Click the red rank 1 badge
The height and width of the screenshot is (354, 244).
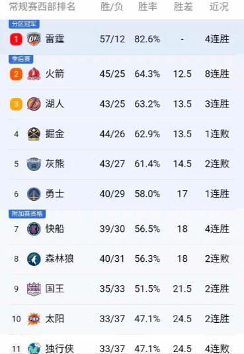17,39
